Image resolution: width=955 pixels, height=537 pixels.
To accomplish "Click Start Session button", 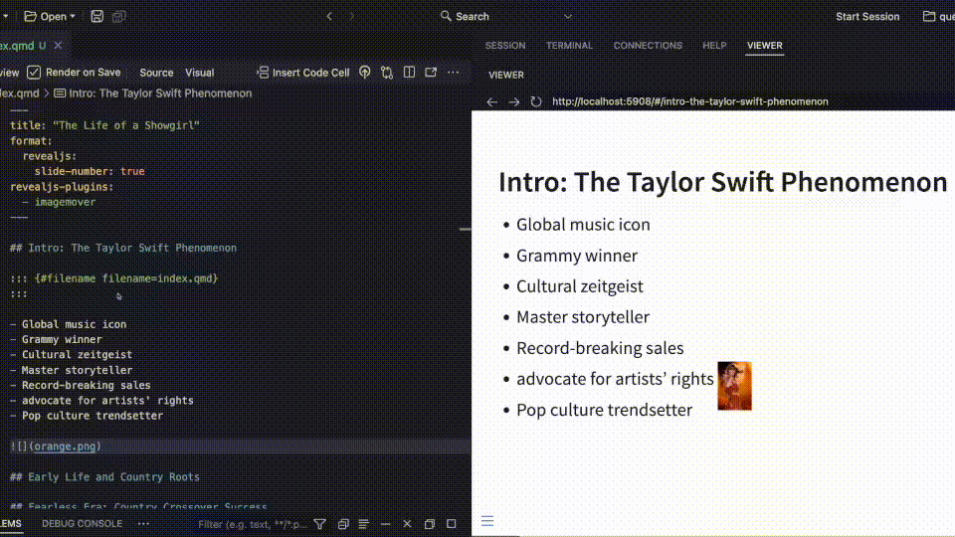I will [x=867, y=17].
